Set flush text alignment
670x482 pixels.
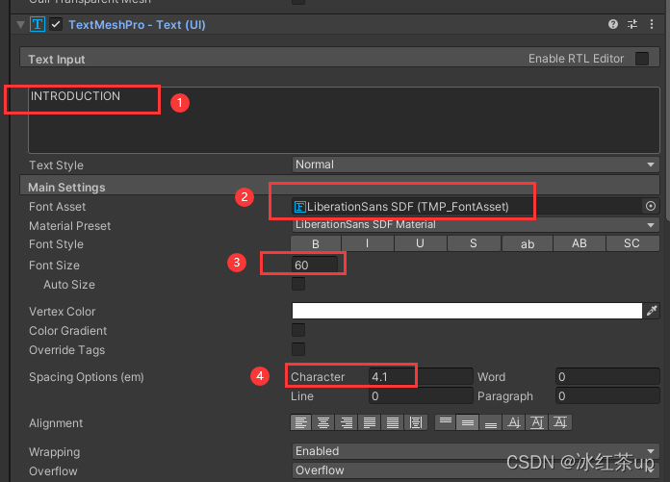[x=393, y=422]
